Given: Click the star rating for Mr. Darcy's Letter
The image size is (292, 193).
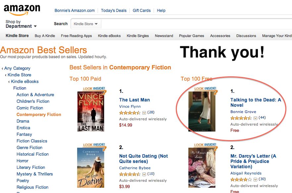Looking at the screenshot, I should 241,179.
